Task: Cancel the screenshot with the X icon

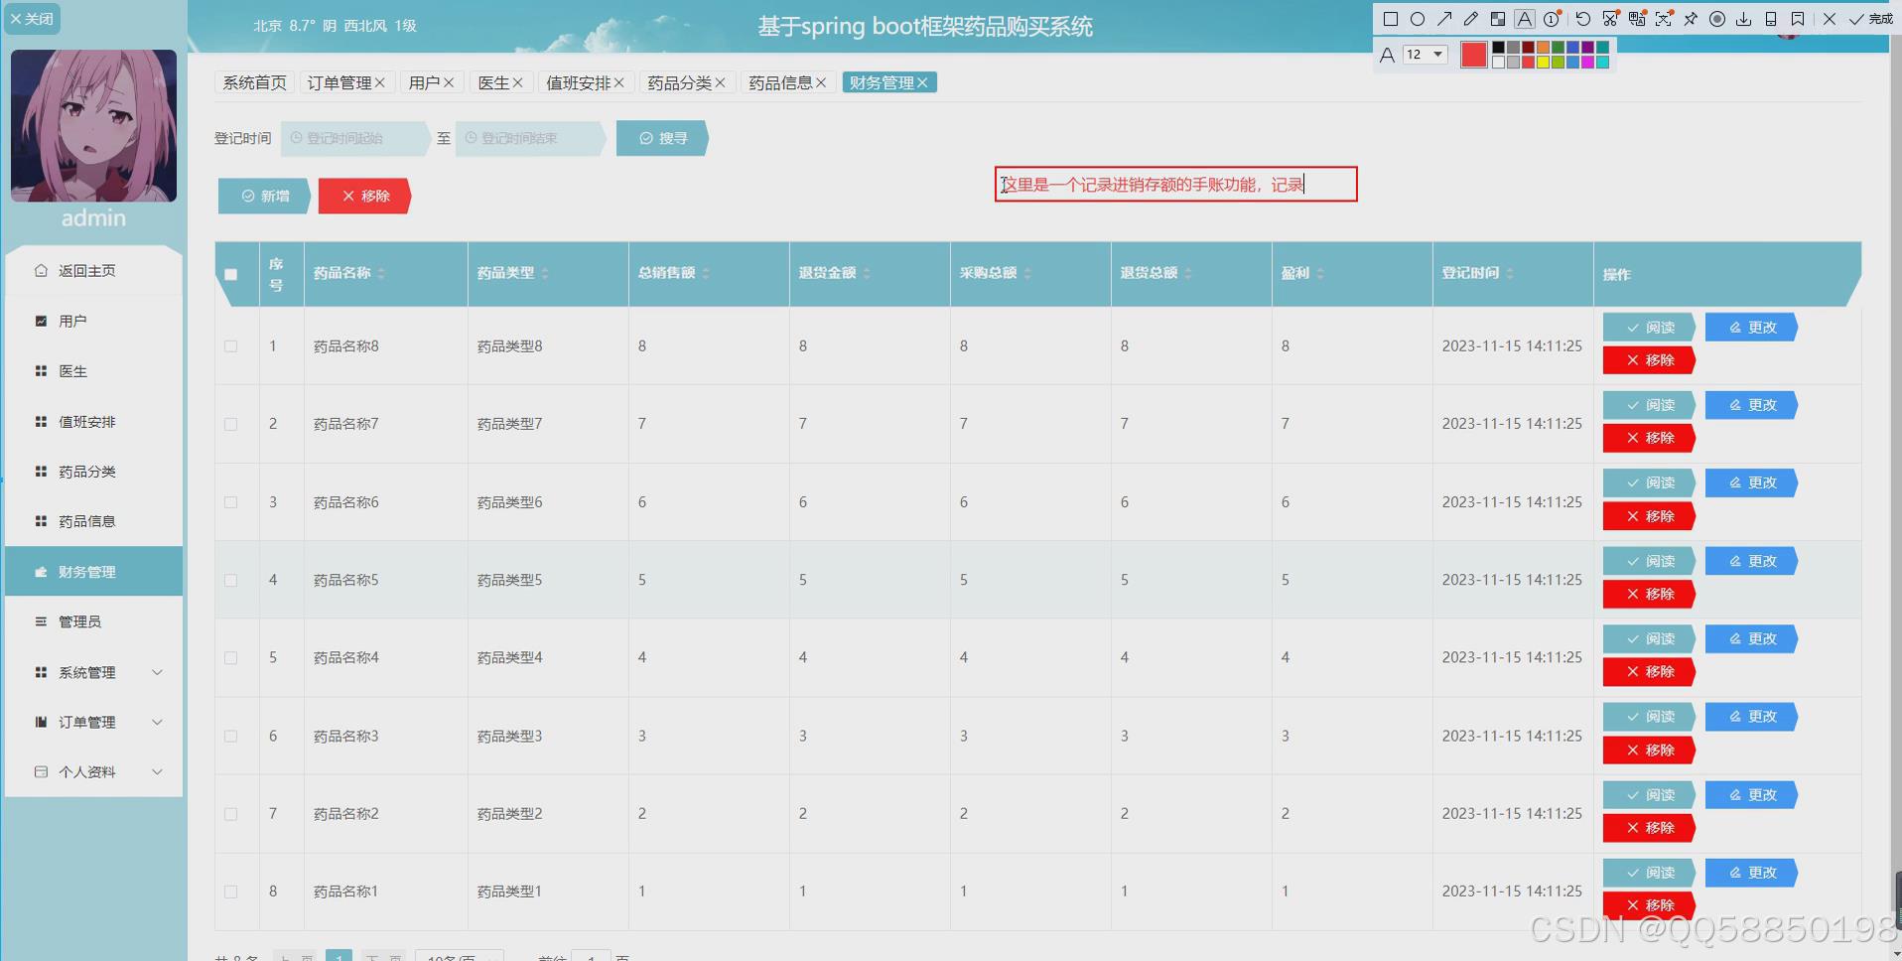Action: coord(1830,19)
